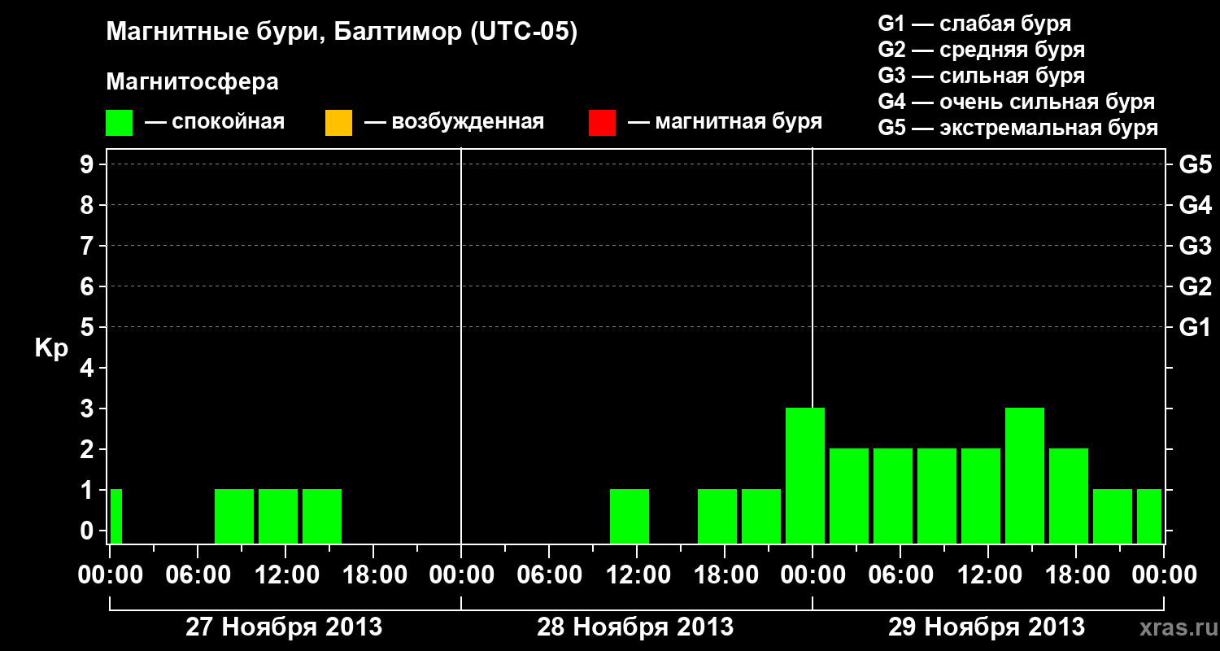Image resolution: width=1220 pixels, height=651 pixels.
Task: Click legend line 'G3 — сильная буря'
Action: 981,76
